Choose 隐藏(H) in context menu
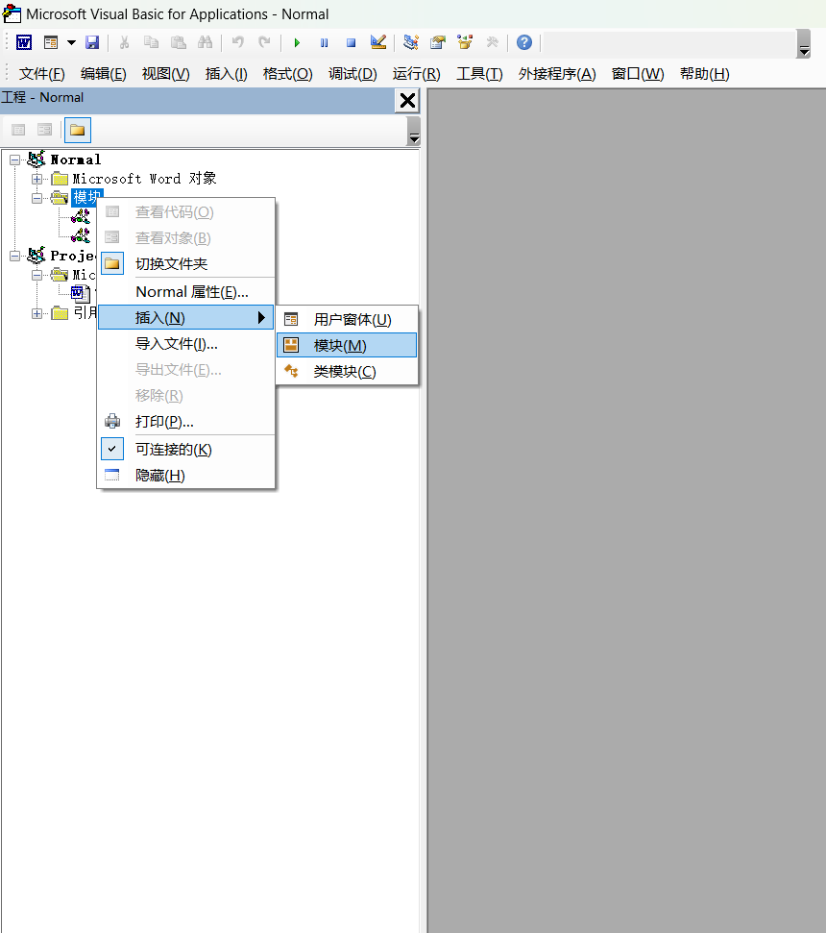 [x=185, y=476]
